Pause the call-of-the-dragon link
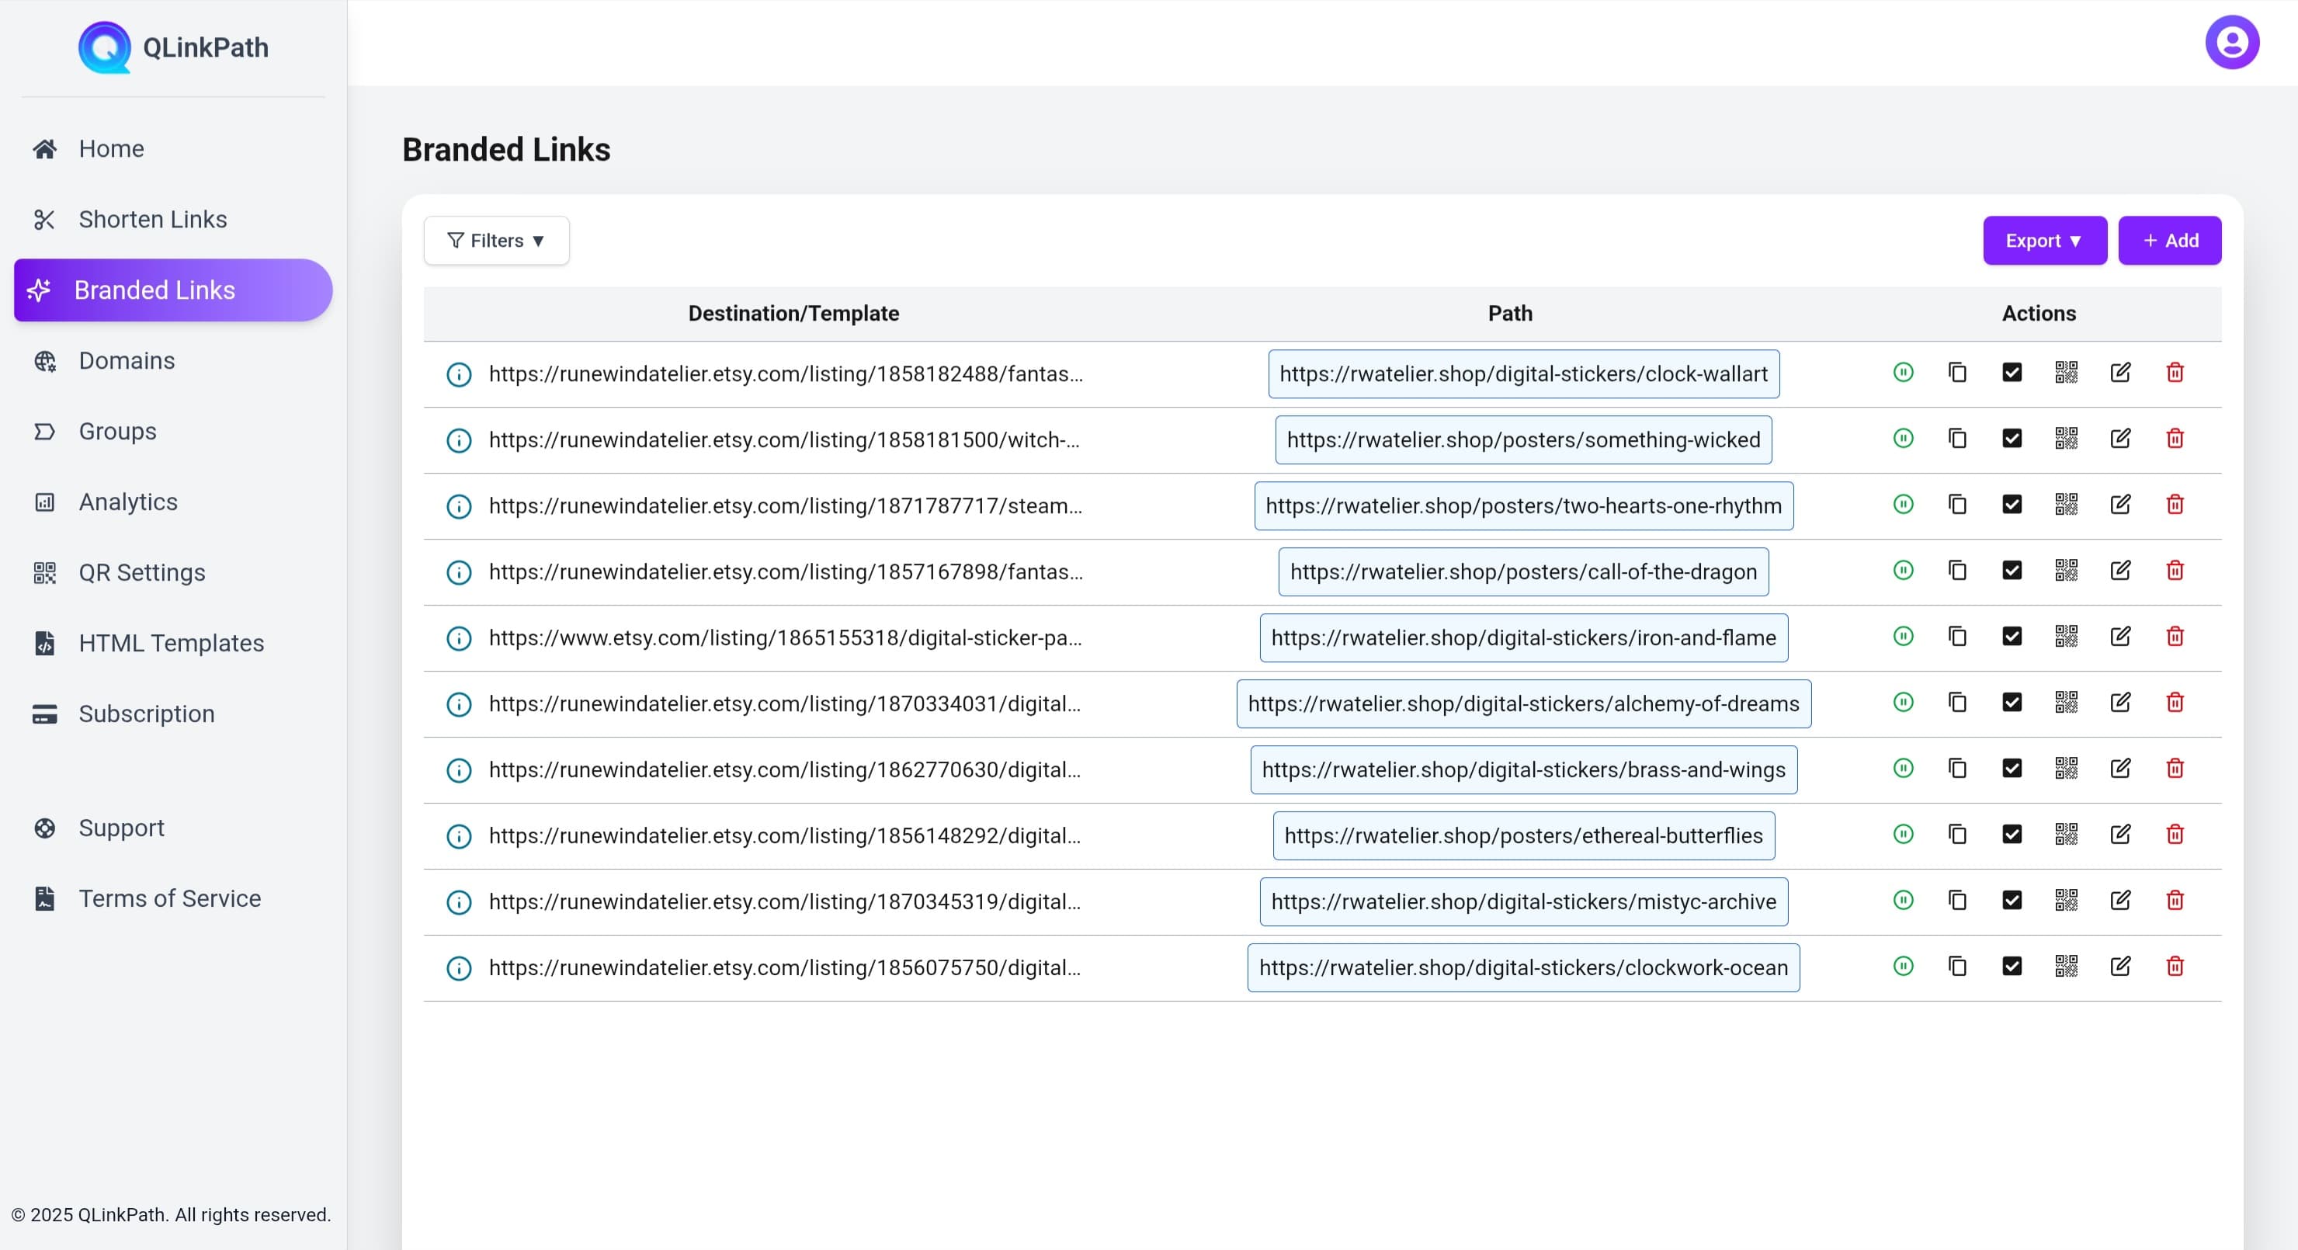 [1903, 570]
